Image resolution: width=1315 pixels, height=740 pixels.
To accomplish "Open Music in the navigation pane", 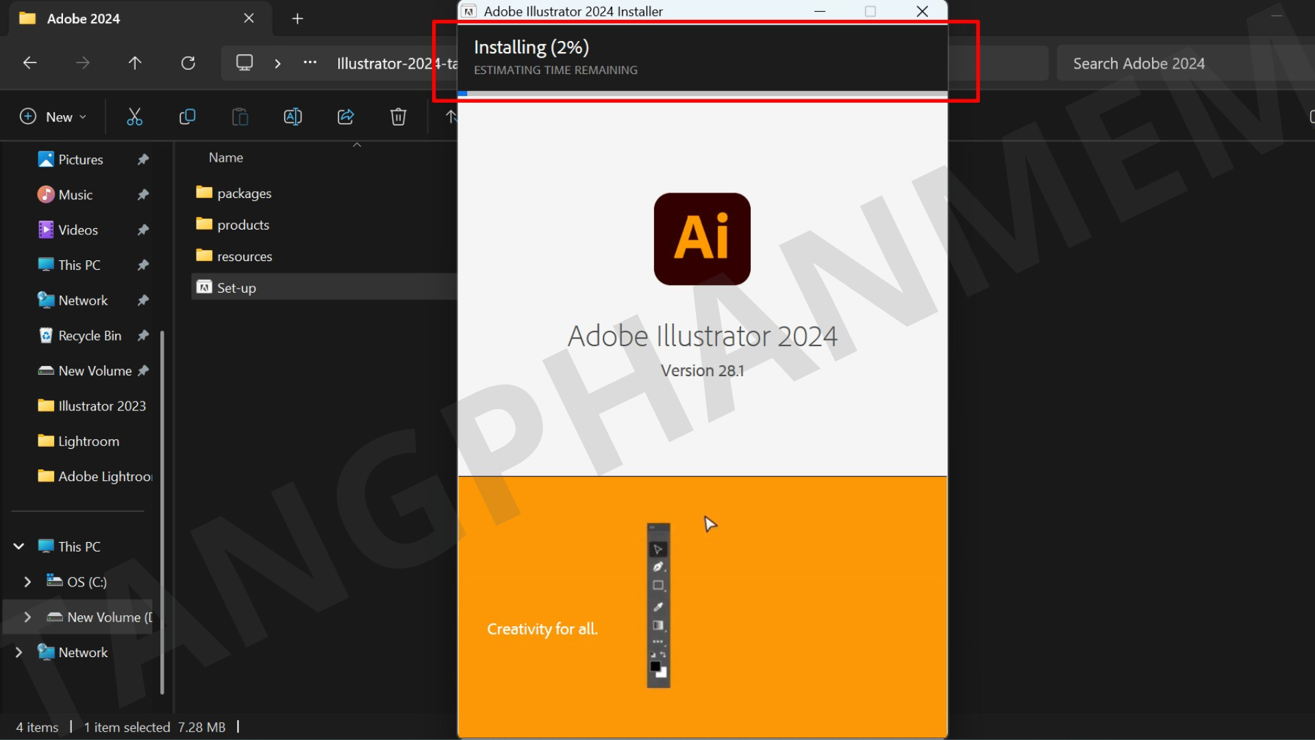I will [65, 195].
